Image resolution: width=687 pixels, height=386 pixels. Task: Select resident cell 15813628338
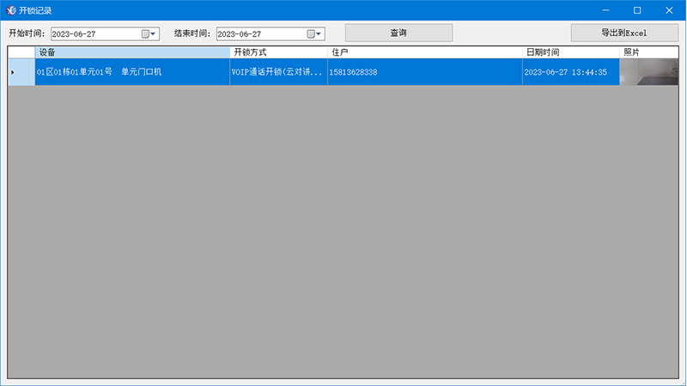click(425, 72)
